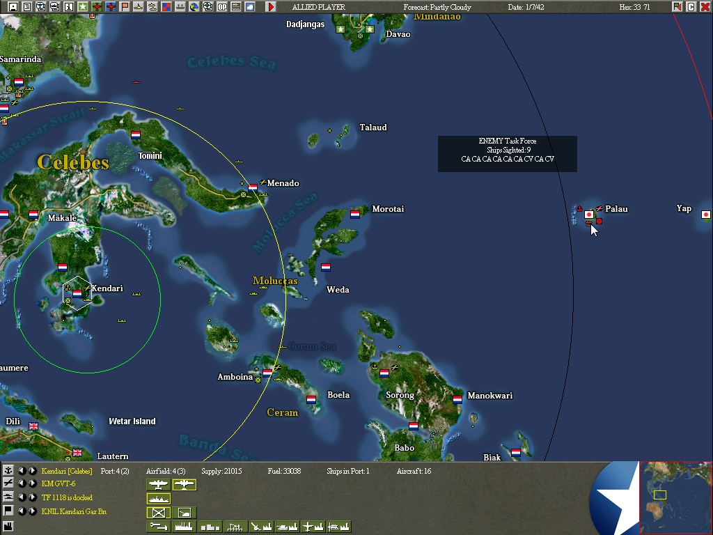
Task: Open KNIL Kendari Gar Bn unit link
Action: click(x=74, y=511)
